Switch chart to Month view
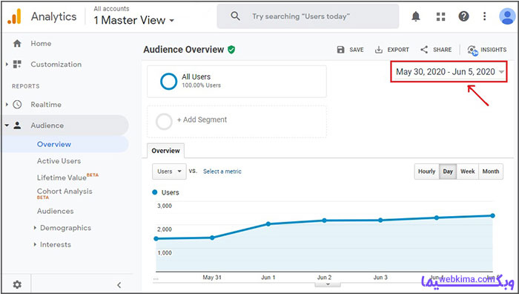The image size is (519, 294). pos(491,171)
